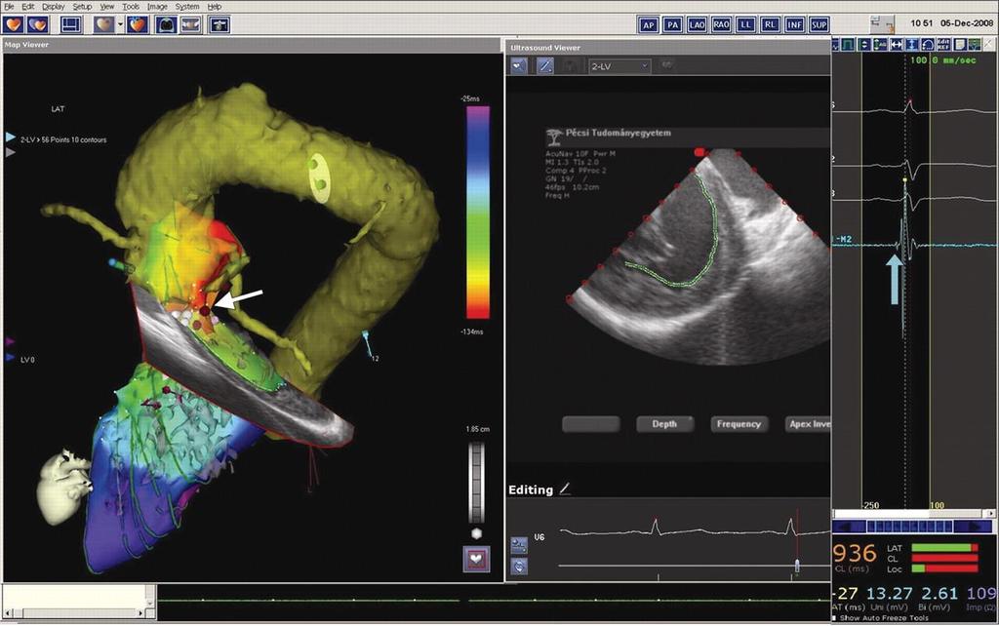Viewport: 999px width, 626px height.
Task: Select the heart pointer tool in Ultrasound Viewer
Action: (519, 65)
